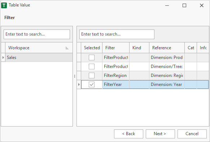Select the Sales workspace
The image size is (210, 142).
pos(39,58)
